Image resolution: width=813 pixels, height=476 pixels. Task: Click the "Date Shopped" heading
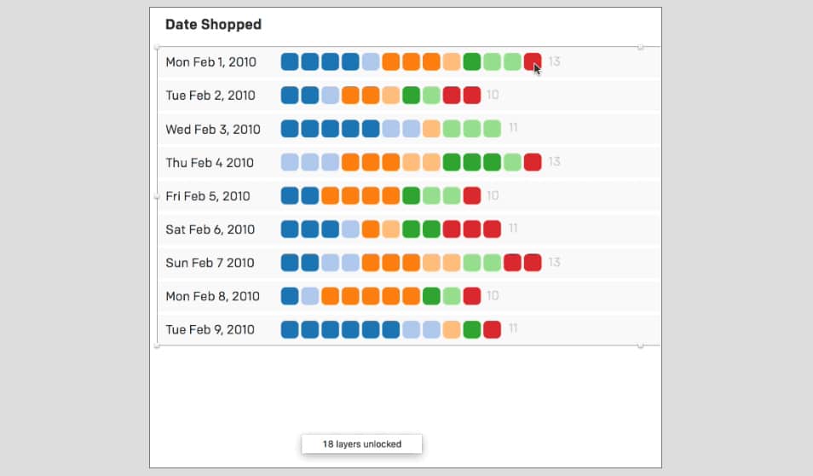pyautogui.click(x=213, y=25)
